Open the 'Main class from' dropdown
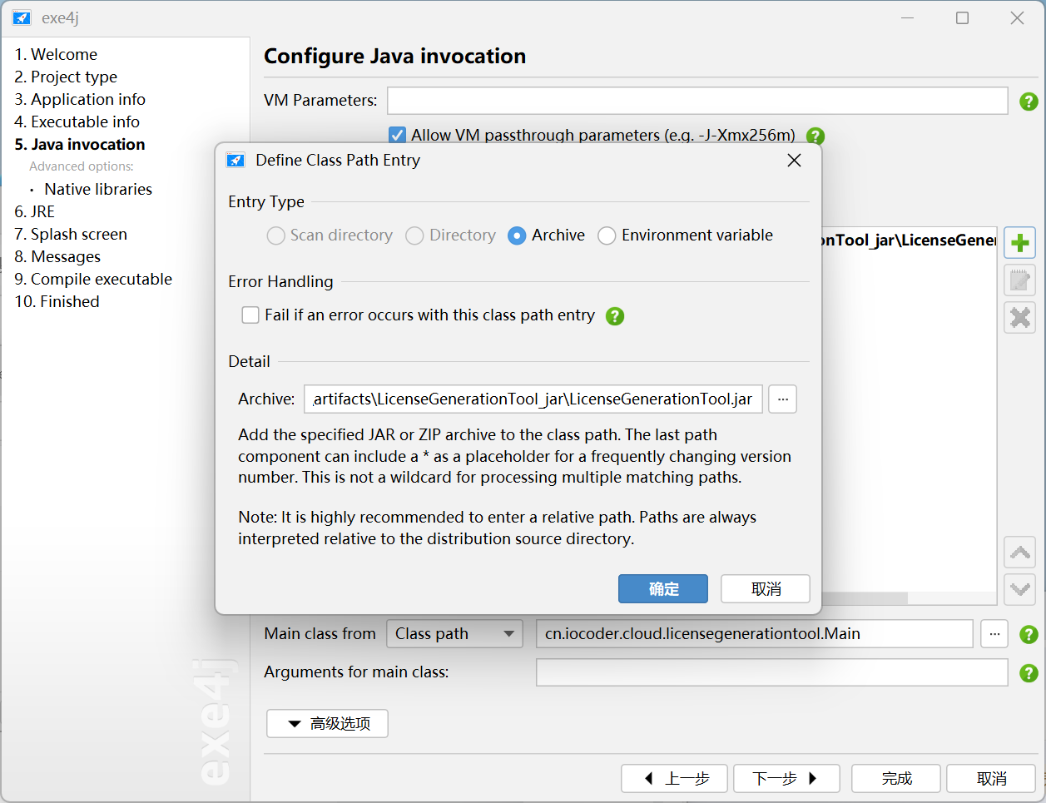Viewport: 1046px width, 803px height. click(454, 633)
